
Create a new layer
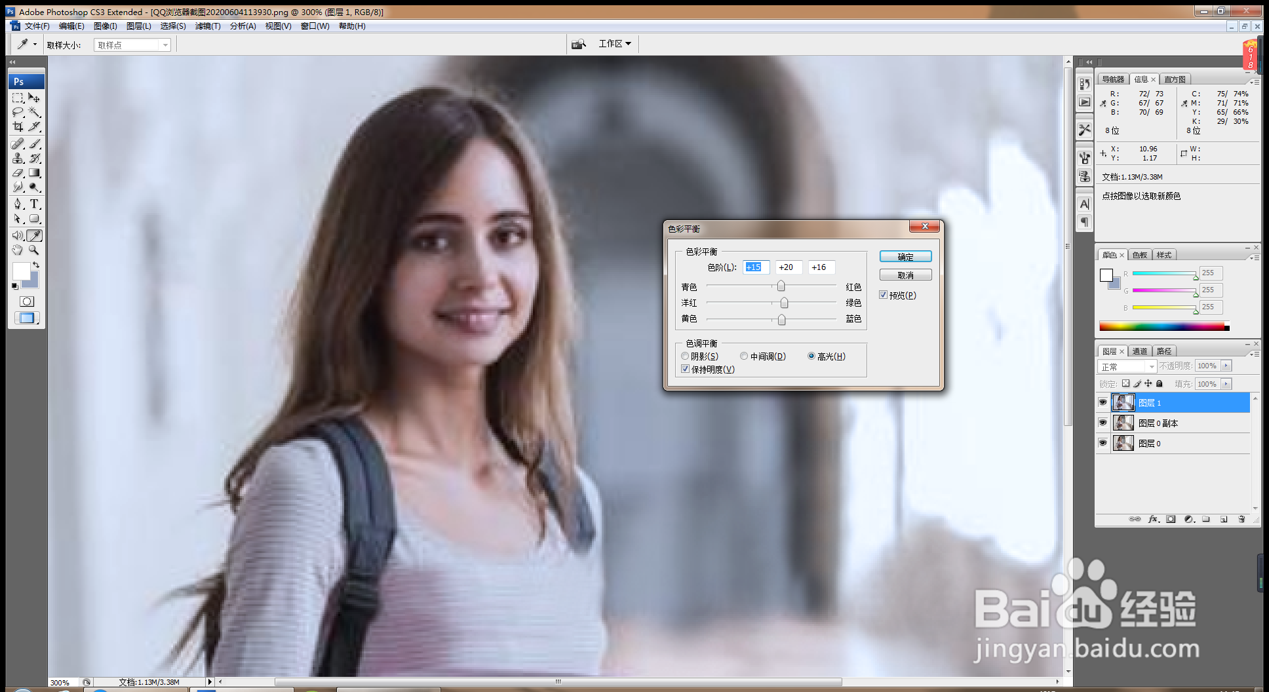coord(1224,519)
